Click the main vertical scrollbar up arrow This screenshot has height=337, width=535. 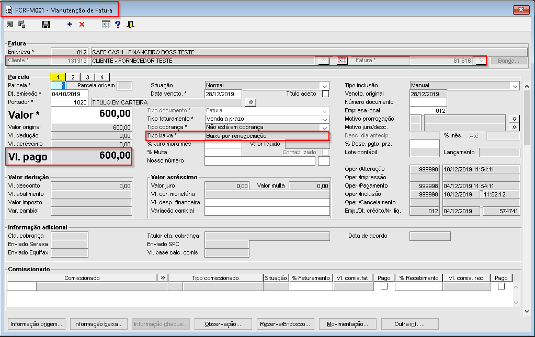click(x=527, y=86)
